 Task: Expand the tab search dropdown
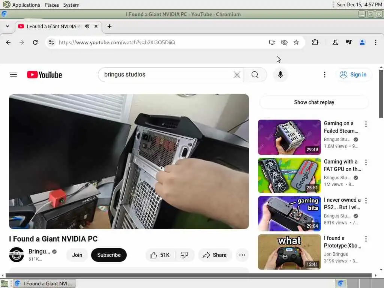pyautogui.click(x=7, y=26)
